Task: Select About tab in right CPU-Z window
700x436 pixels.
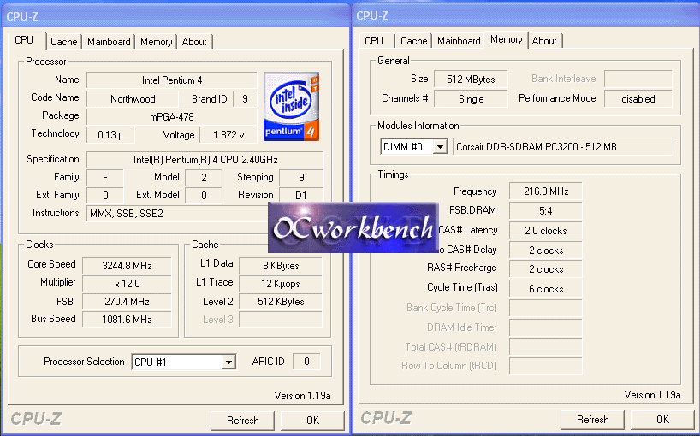Action: (x=544, y=41)
